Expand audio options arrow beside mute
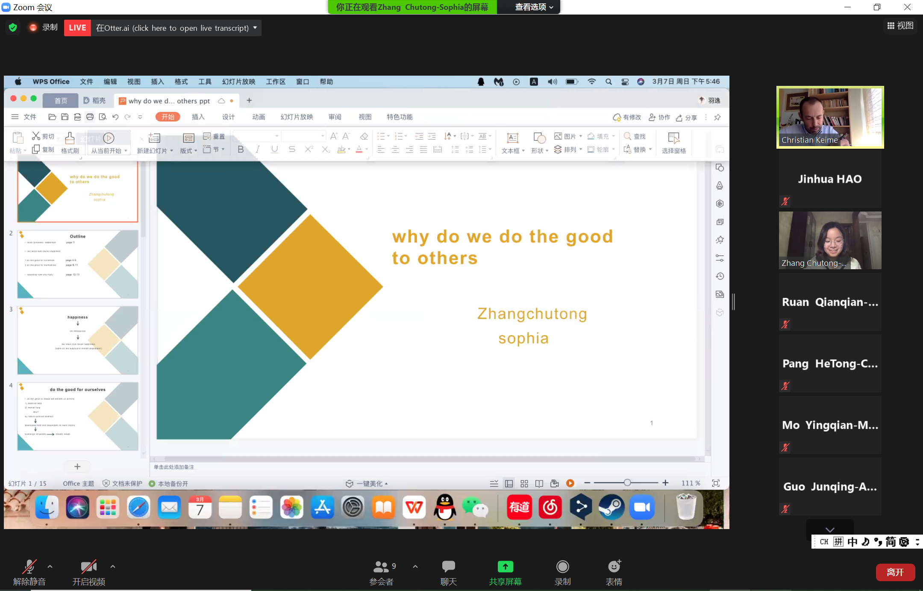 [50, 567]
